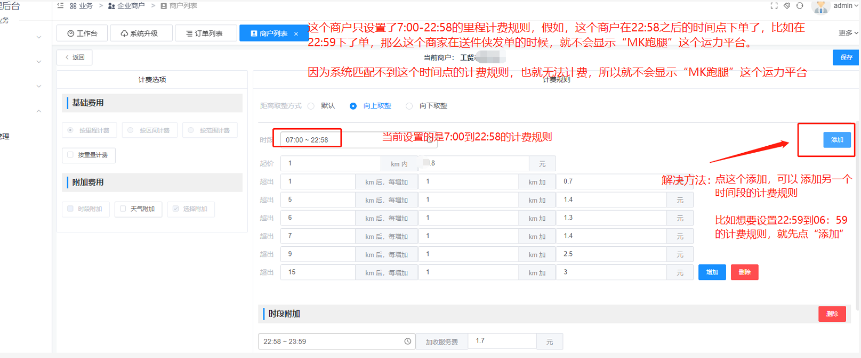Expand the third sidebar menu chevron
Image resolution: width=861 pixels, height=358 pixels.
tap(39, 86)
